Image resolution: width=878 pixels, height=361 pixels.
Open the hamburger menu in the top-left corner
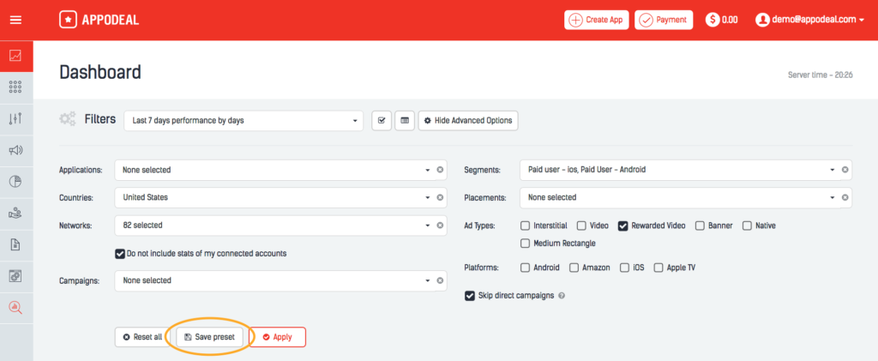click(x=15, y=20)
